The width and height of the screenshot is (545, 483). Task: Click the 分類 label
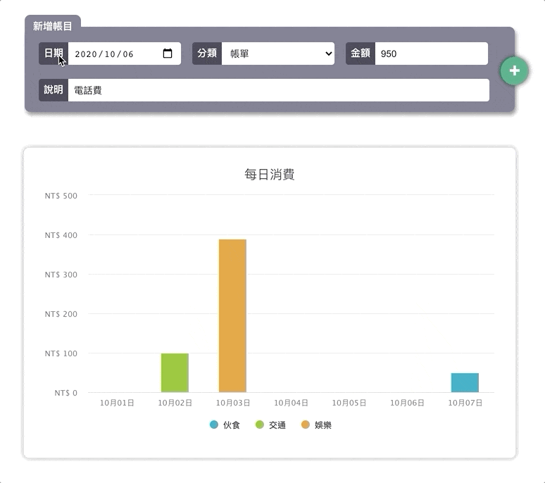(x=207, y=54)
